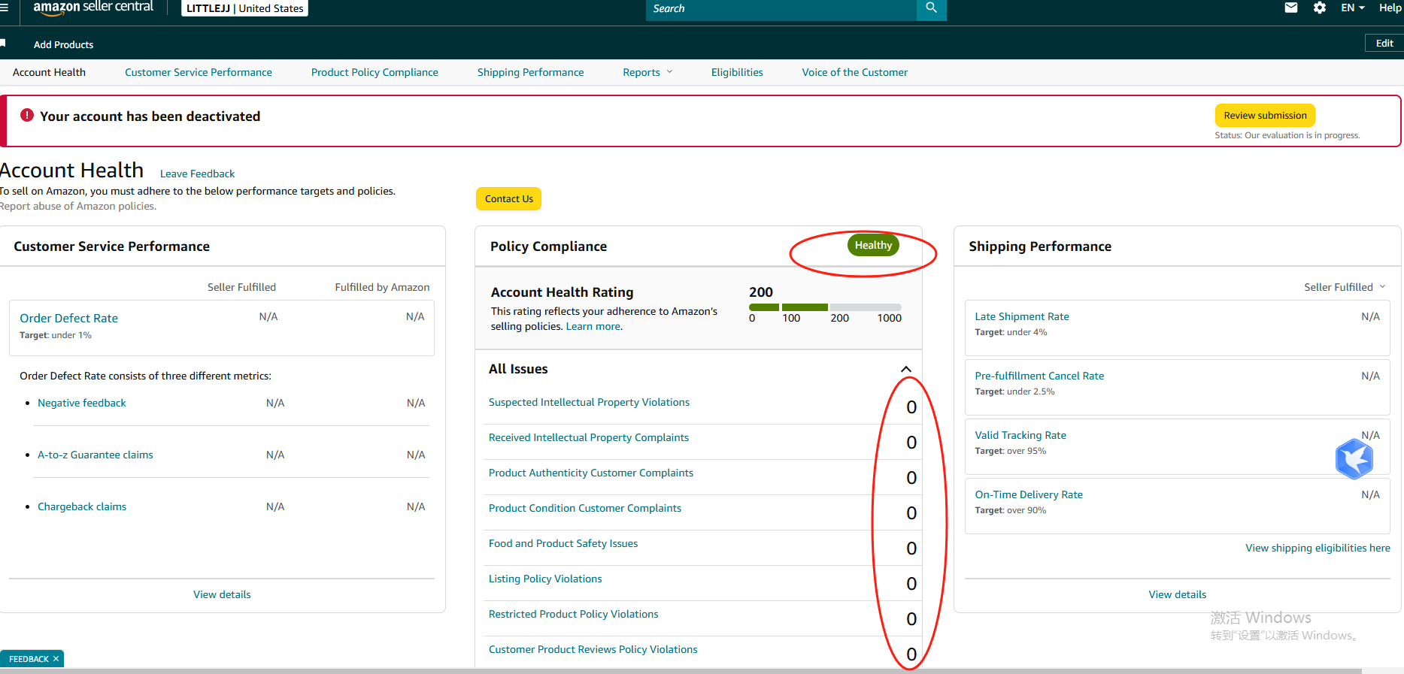Open Add Products link
The image size is (1404, 674).
click(63, 44)
